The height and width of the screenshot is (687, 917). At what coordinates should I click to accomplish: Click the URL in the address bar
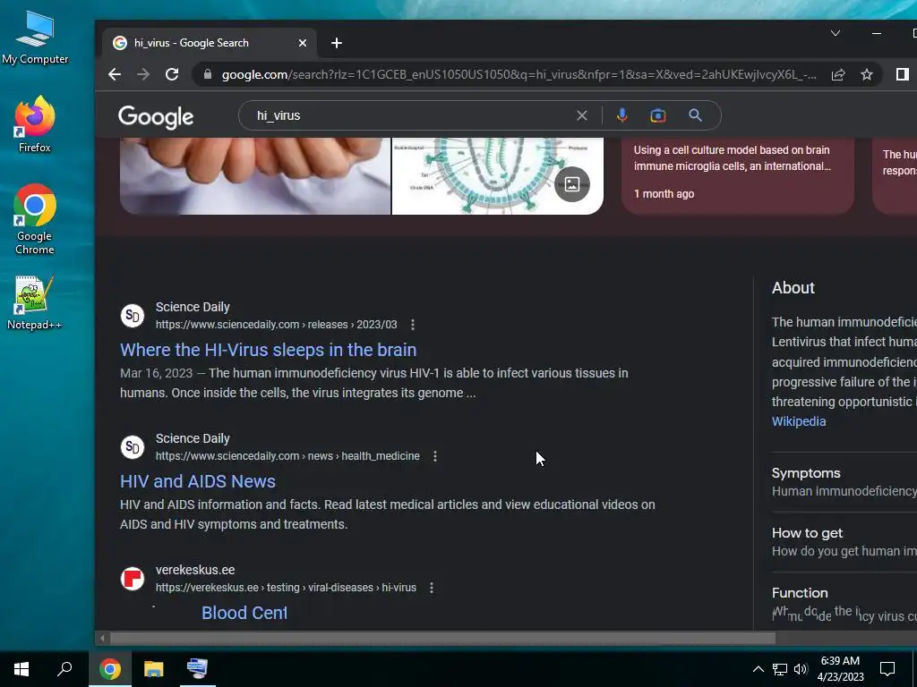[x=518, y=75]
